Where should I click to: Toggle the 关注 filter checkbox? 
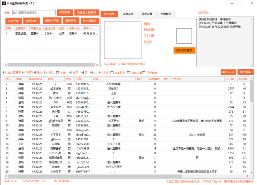(x=46, y=73)
